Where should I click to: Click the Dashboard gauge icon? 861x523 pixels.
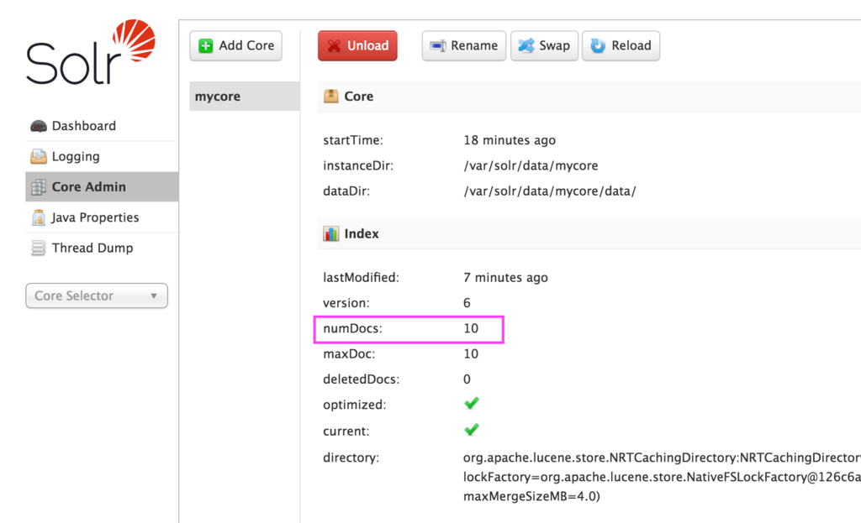39,126
